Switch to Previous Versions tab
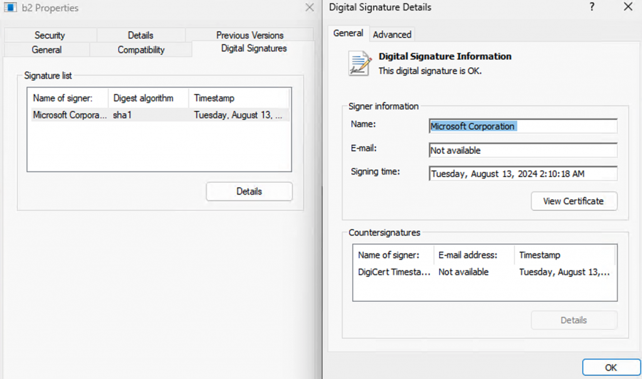 [x=250, y=35]
